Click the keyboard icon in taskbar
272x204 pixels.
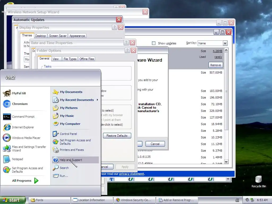coord(237,200)
